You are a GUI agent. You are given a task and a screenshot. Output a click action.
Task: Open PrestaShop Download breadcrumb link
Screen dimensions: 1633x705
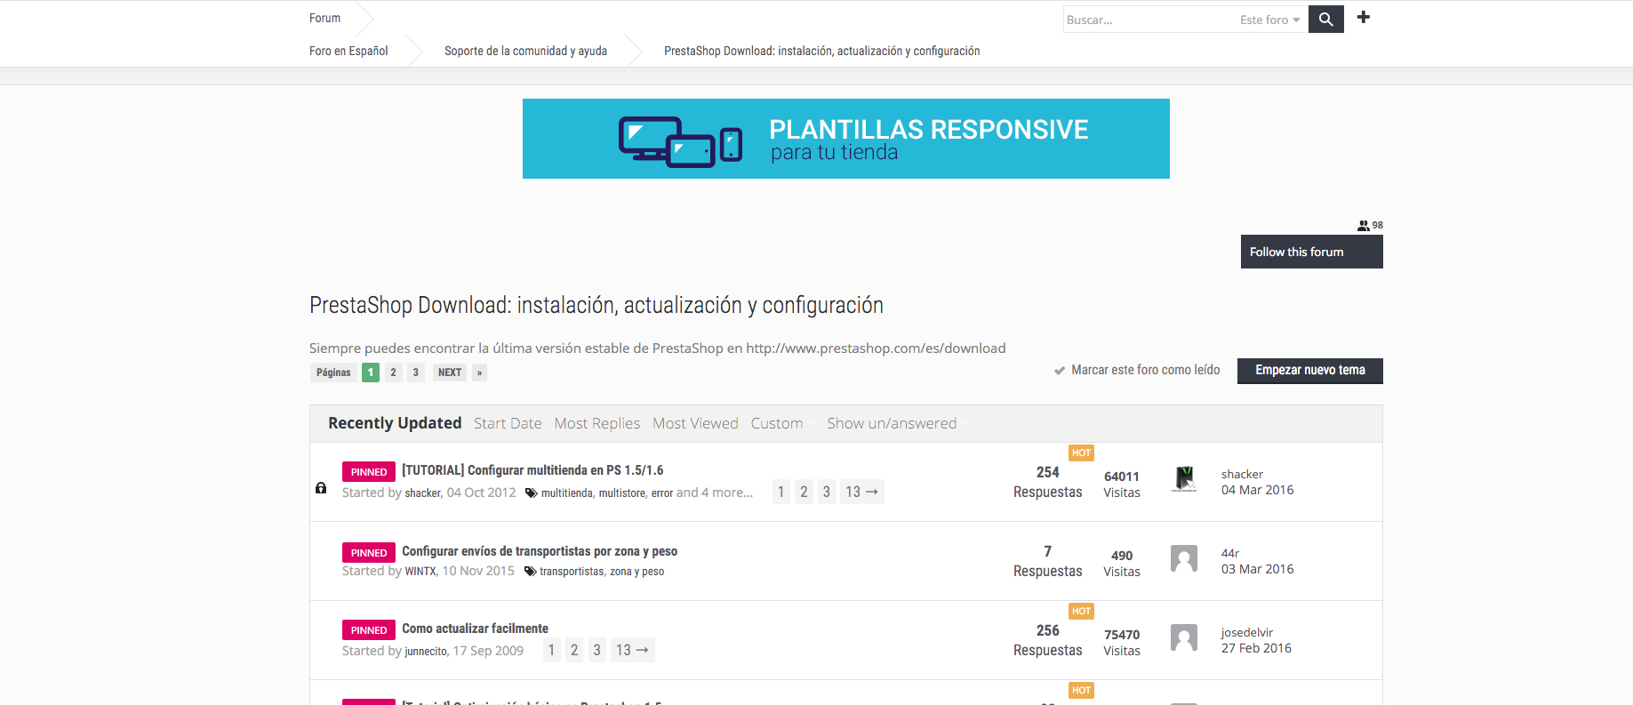821,51
